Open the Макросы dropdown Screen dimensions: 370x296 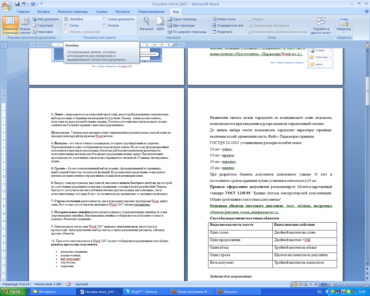tap(344, 25)
